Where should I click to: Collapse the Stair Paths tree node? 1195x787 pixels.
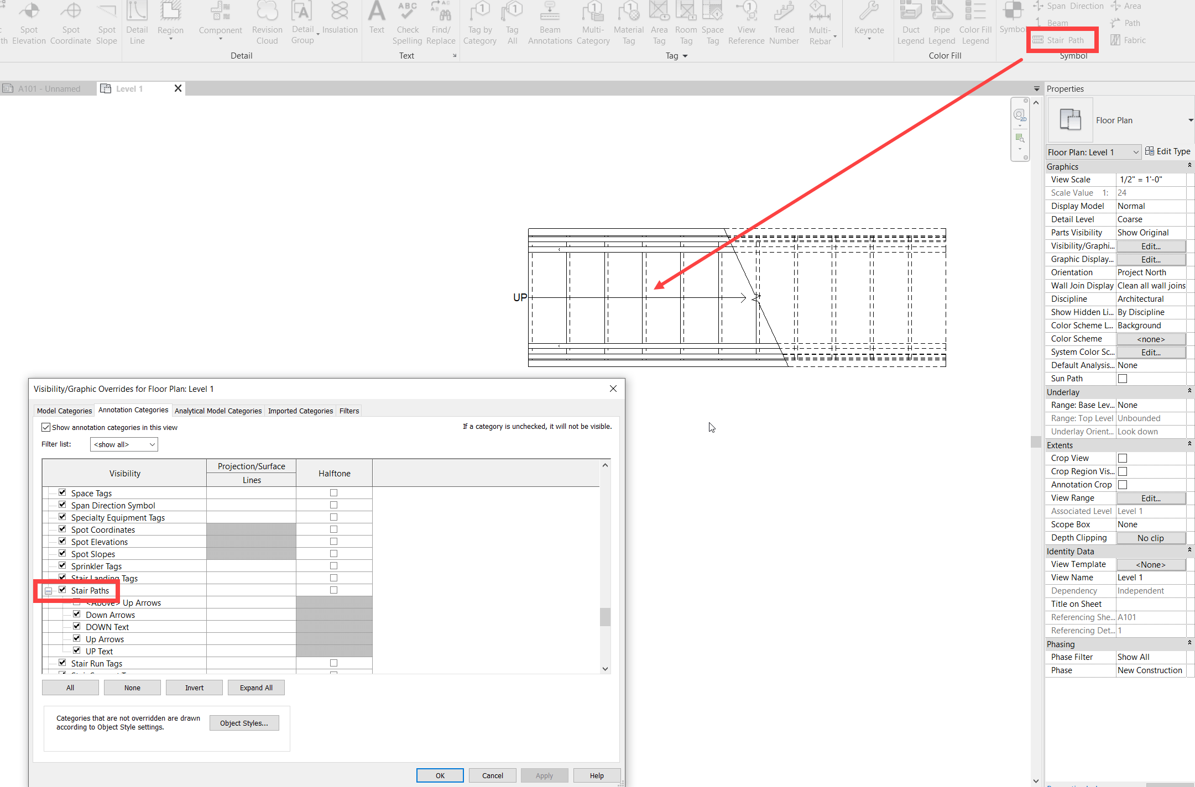[49, 591]
